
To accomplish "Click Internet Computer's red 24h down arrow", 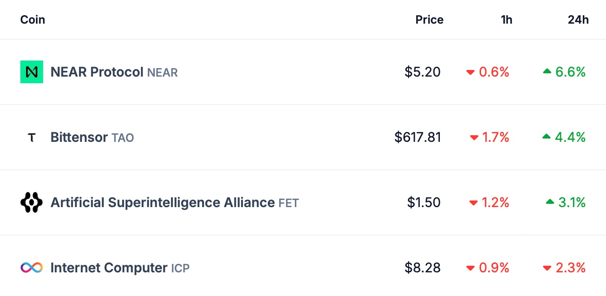I will (x=547, y=268).
